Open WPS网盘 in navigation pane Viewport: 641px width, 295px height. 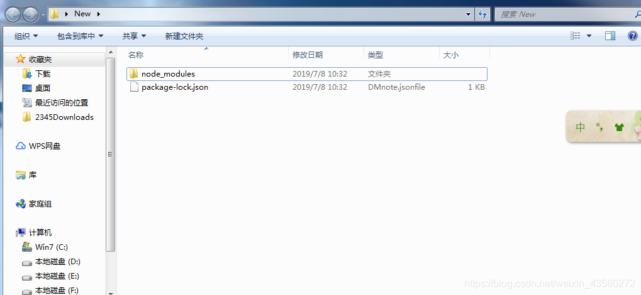pyautogui.click(x=45, y=146)
